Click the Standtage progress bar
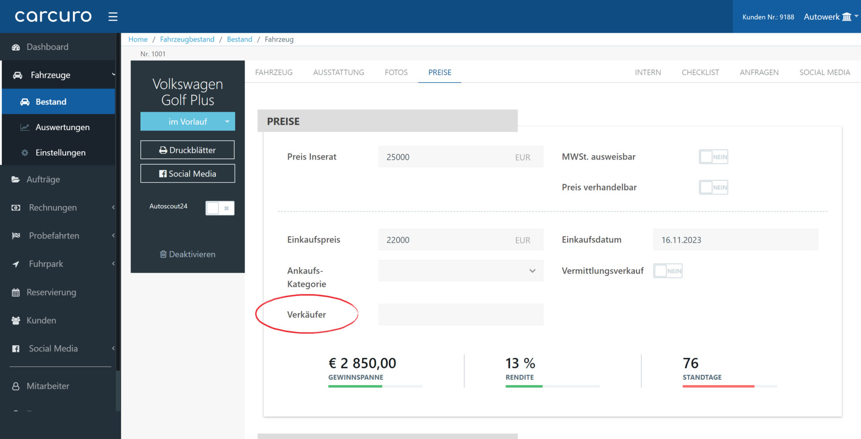Viewport: 861px width, 439px height. pos(730,386)
